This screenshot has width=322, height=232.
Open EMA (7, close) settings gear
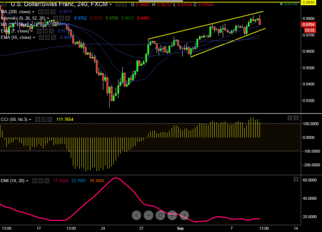click(x=45, y=31)
